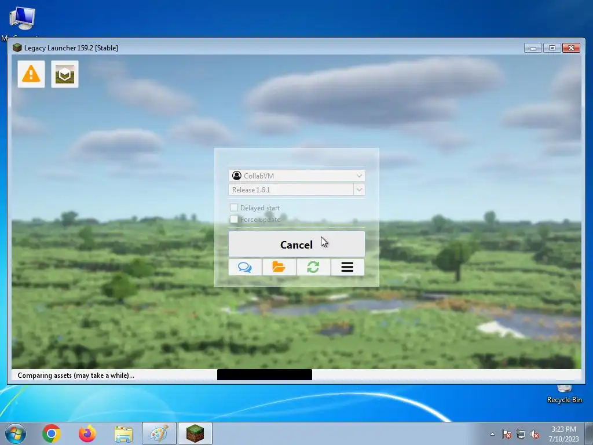This screenshot has height=445, width=593.
Task: Minimize the Legacy Launcher window
Action: (533, 48)
